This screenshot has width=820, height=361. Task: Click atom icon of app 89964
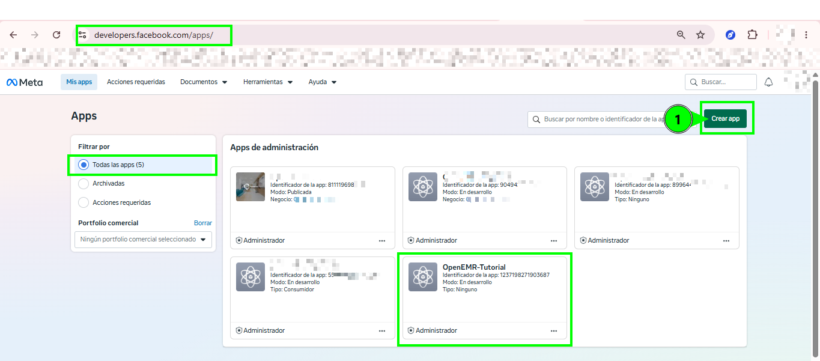pos(595,187)
